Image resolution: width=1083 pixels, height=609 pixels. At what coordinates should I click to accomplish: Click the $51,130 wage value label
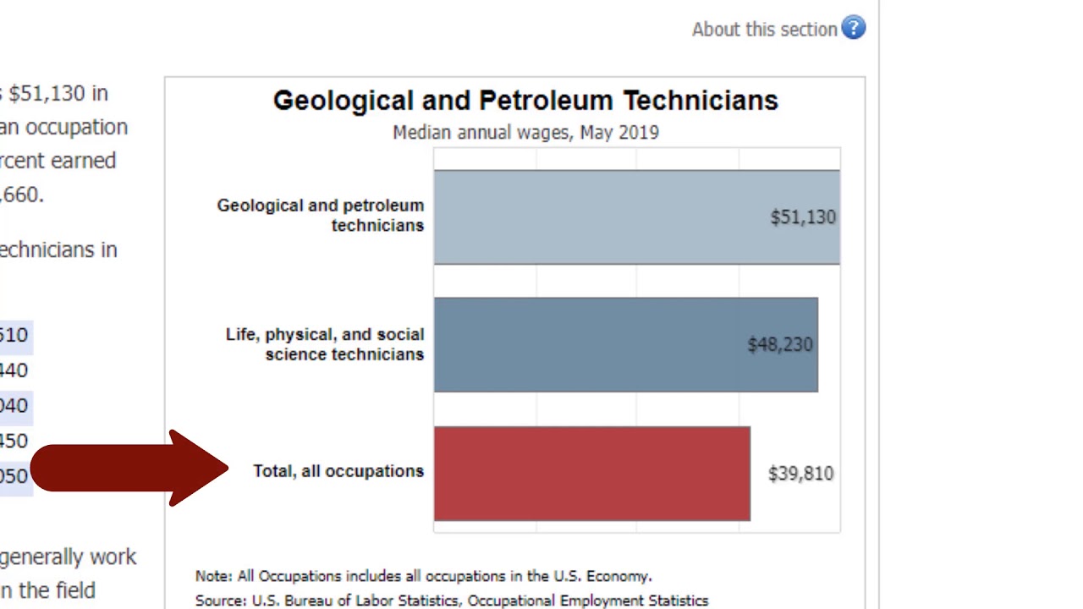point(802,217)
